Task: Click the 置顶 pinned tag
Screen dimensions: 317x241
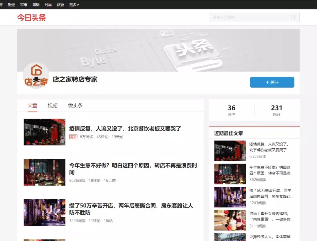Action: [73, 137]
